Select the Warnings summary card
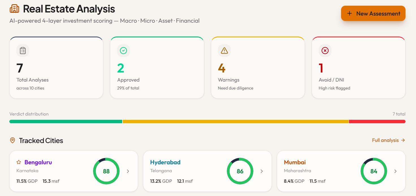This screenshot has width=416, height=196. click(x=258, y=68)
